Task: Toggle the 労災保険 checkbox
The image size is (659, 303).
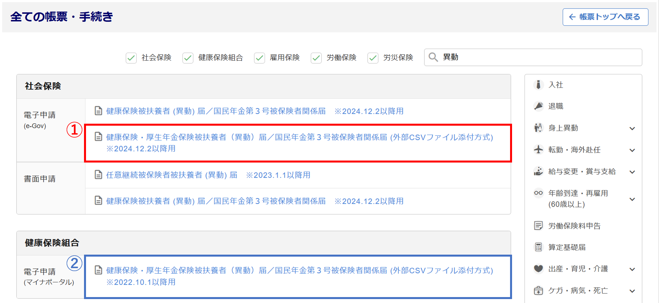Action: pos(373,58)
